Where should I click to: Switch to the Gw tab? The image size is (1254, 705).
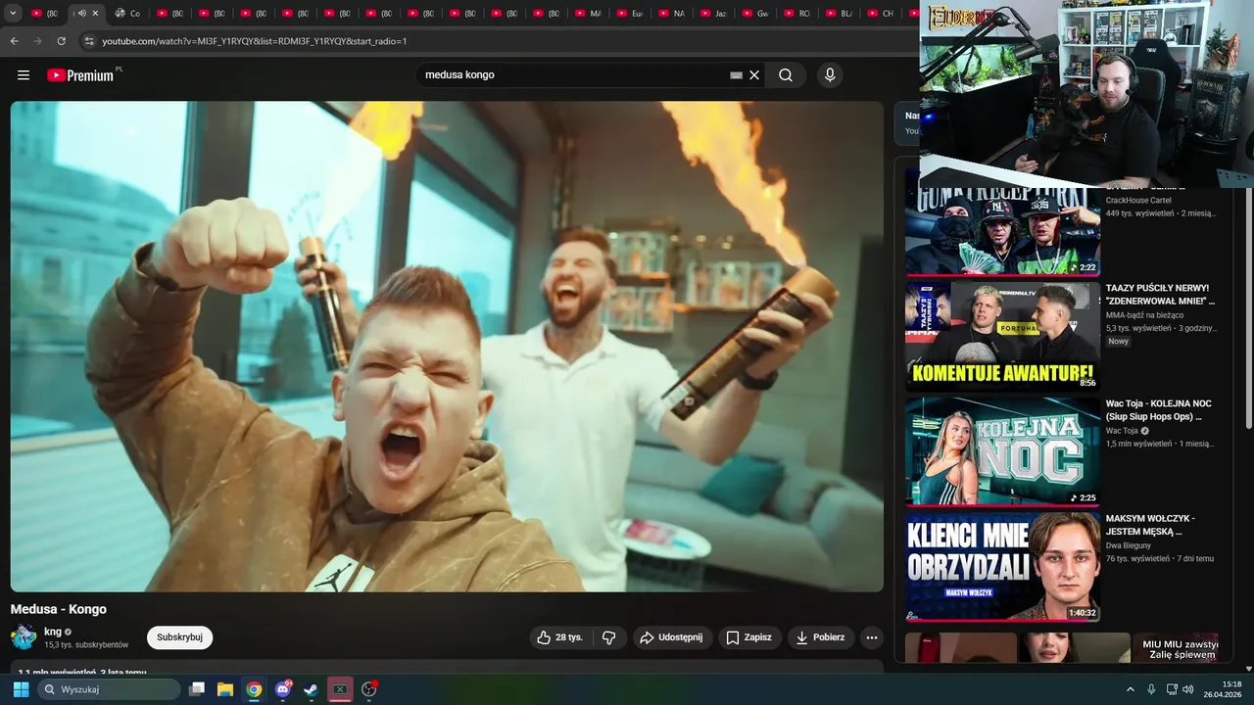[754, 14]
